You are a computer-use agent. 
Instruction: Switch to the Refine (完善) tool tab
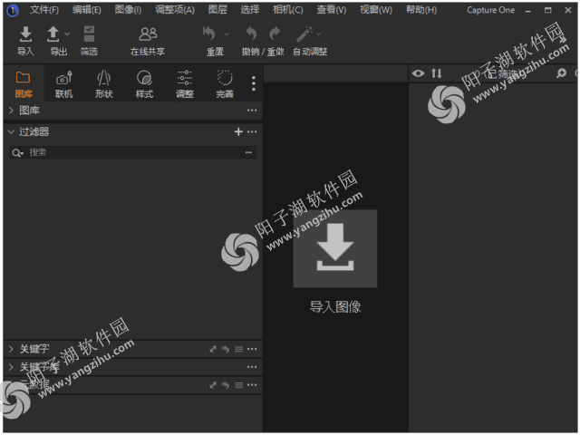click(225, 84)
